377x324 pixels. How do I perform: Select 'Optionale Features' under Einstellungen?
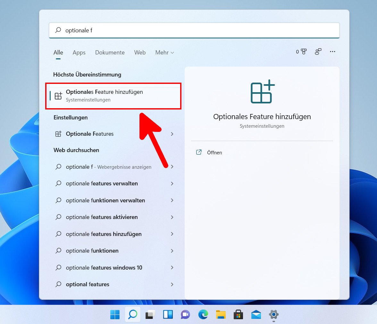tap(89, 134)
